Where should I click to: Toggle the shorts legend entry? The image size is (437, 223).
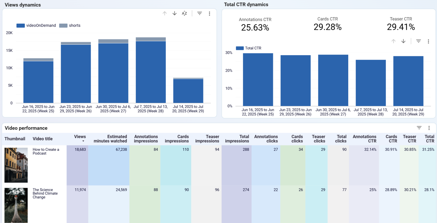pyautogui.click(x=69, y=25)
